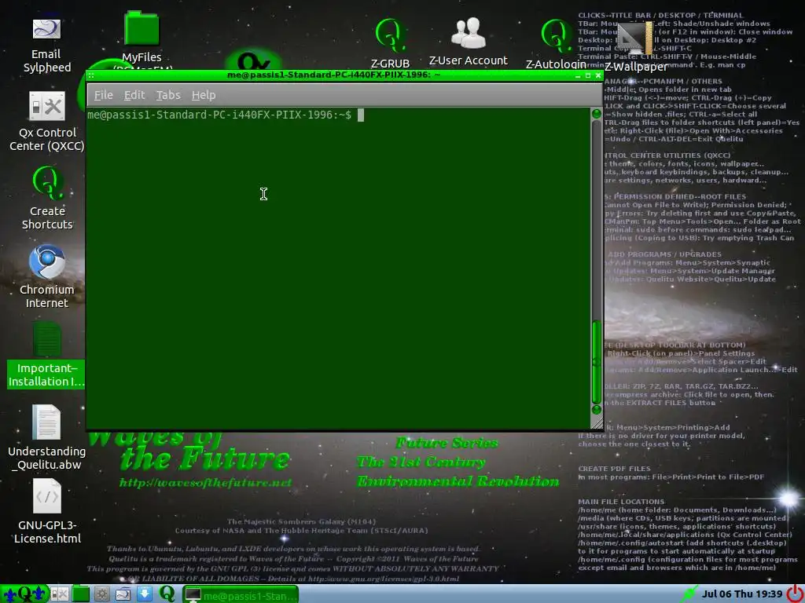This screenshot has height=603, width=805.
Task: Click the control center tools icon in taskbar
Action: (x=59, y=594)
